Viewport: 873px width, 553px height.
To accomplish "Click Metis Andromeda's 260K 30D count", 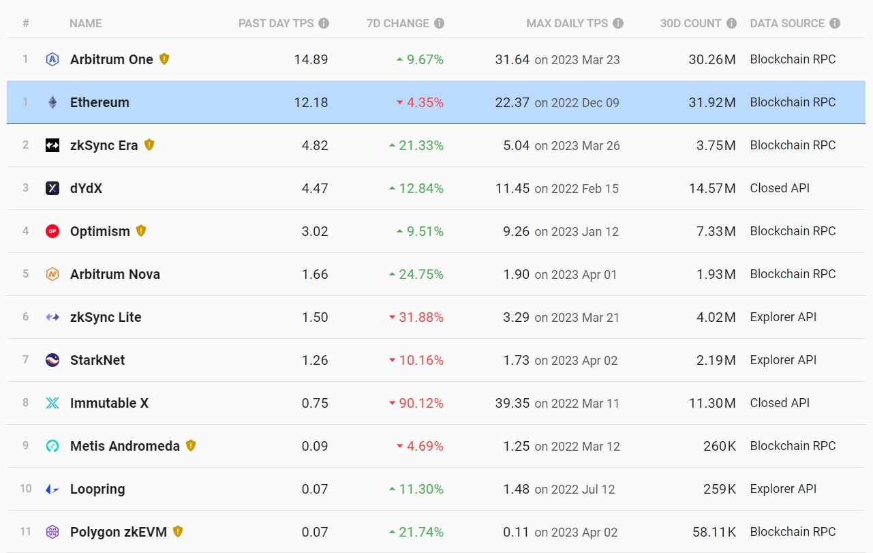I will pos(720,446).
